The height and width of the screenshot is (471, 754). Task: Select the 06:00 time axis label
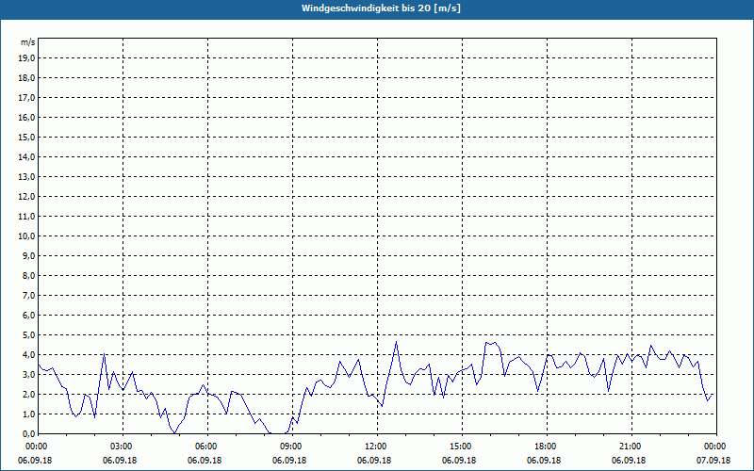pyautogui.click(x=207, y=447)
